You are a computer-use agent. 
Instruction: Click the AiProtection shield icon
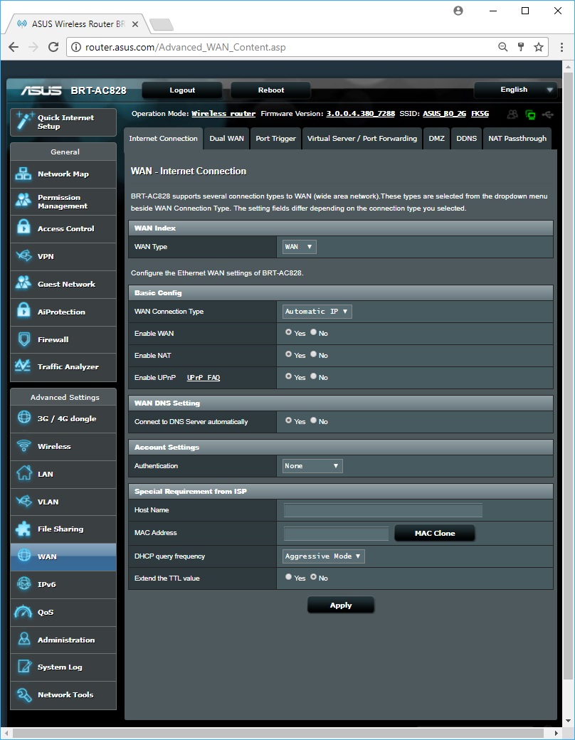(x=23, y=312)
